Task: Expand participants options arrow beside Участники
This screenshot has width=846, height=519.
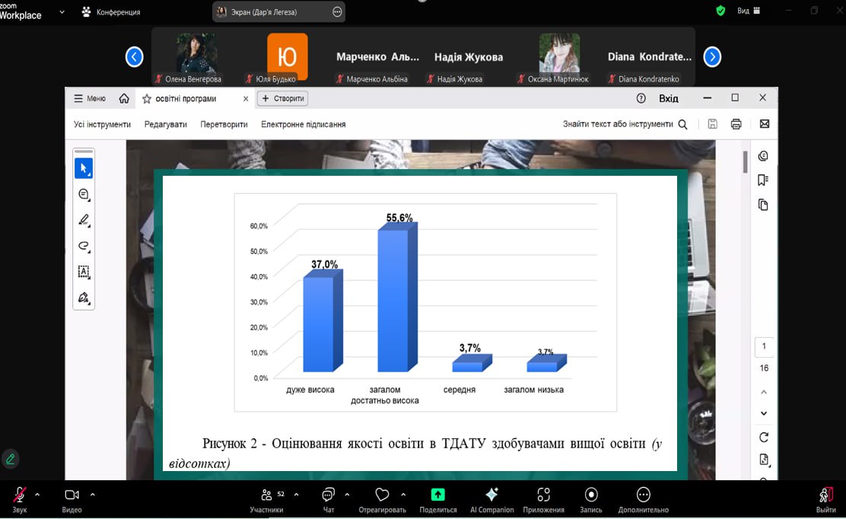Action: tap(296, 494)
